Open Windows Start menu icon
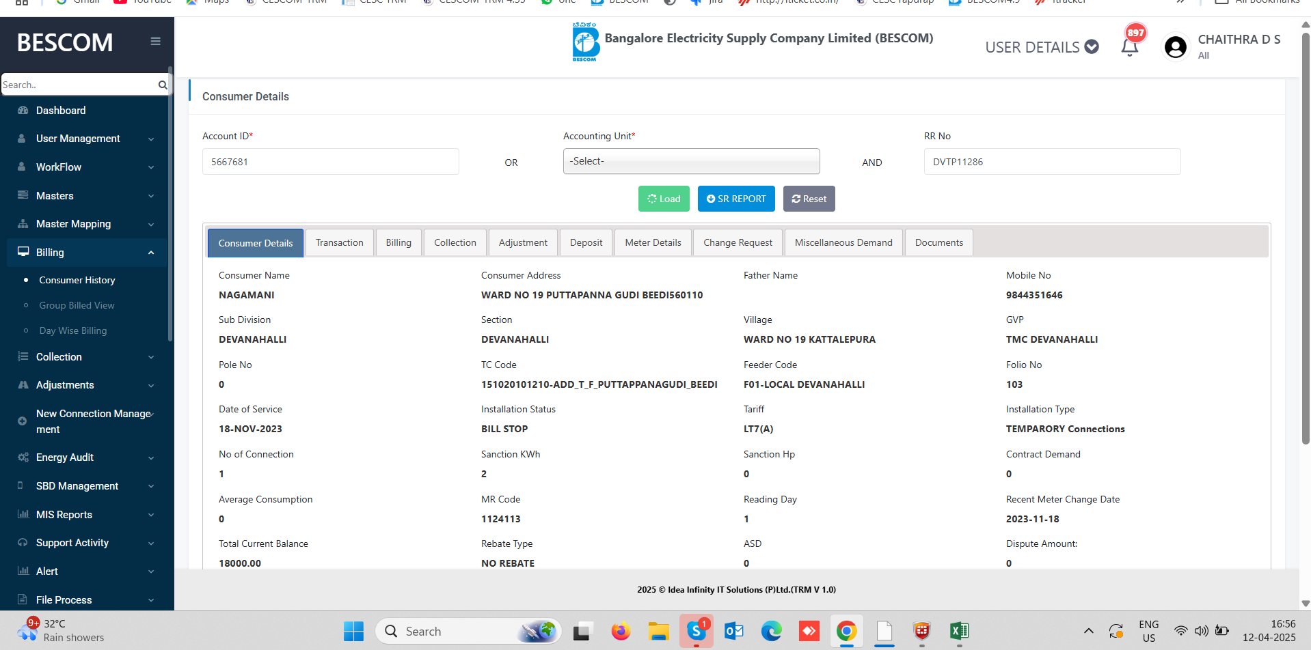This screenshot has height=650, width=1311. click(353, 632)
